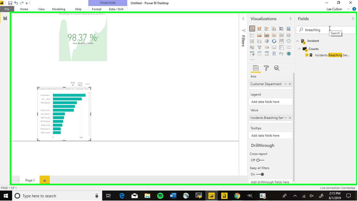Select the Funnel visualization
Screen dimensions: 358x201
click(259, 48)
